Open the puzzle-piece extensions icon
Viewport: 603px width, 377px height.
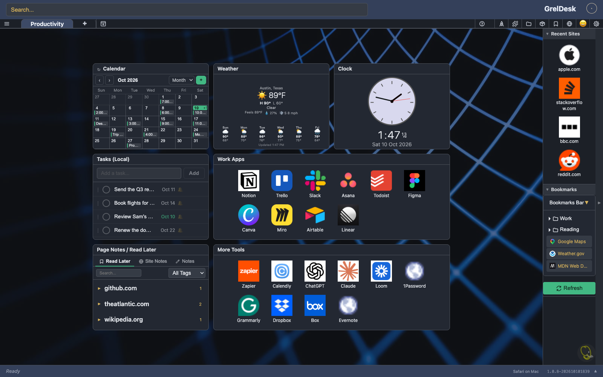(x=515, y=24)
